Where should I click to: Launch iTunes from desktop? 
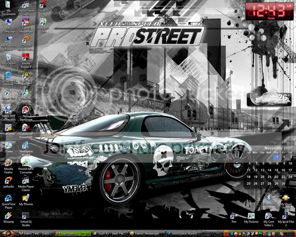(8, 147)
